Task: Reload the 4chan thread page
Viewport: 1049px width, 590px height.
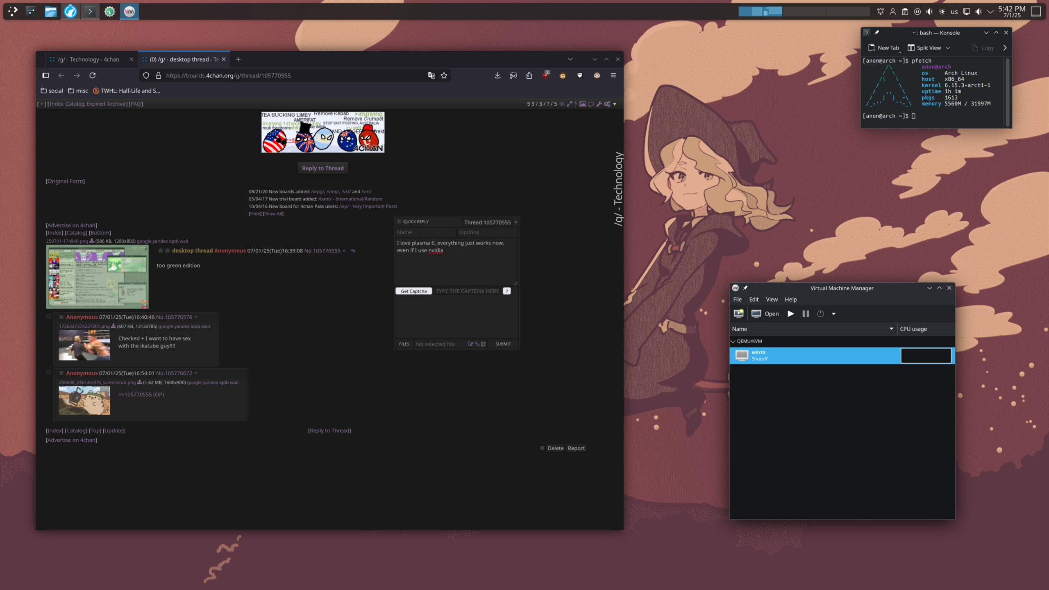Action: tap(93, 75)
